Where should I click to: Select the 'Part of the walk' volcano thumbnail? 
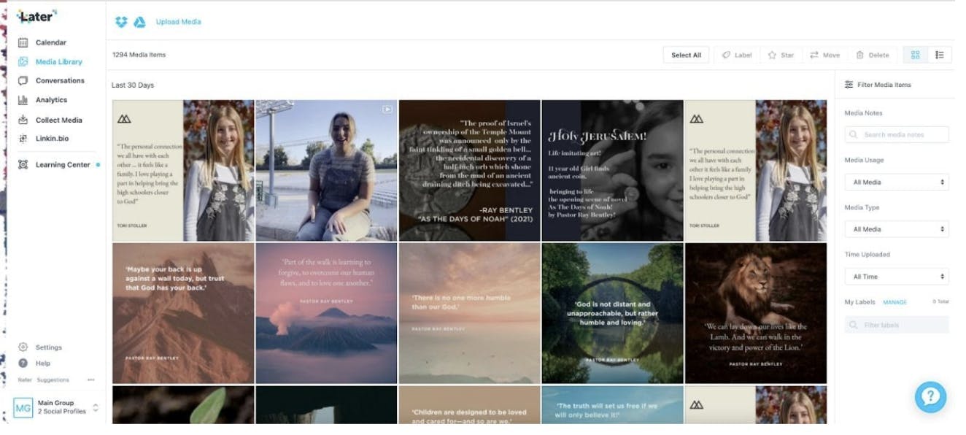326,313
